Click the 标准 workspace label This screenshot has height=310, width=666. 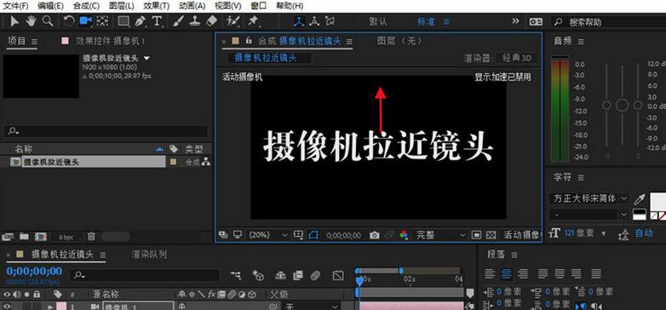pyautogui.click(x=427, y=21)
